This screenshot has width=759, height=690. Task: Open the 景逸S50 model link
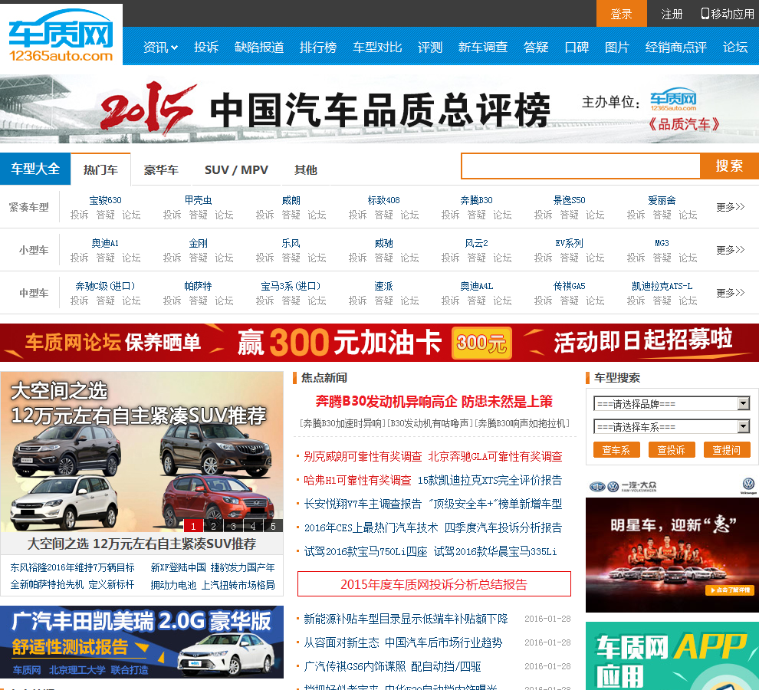point(569,200)
